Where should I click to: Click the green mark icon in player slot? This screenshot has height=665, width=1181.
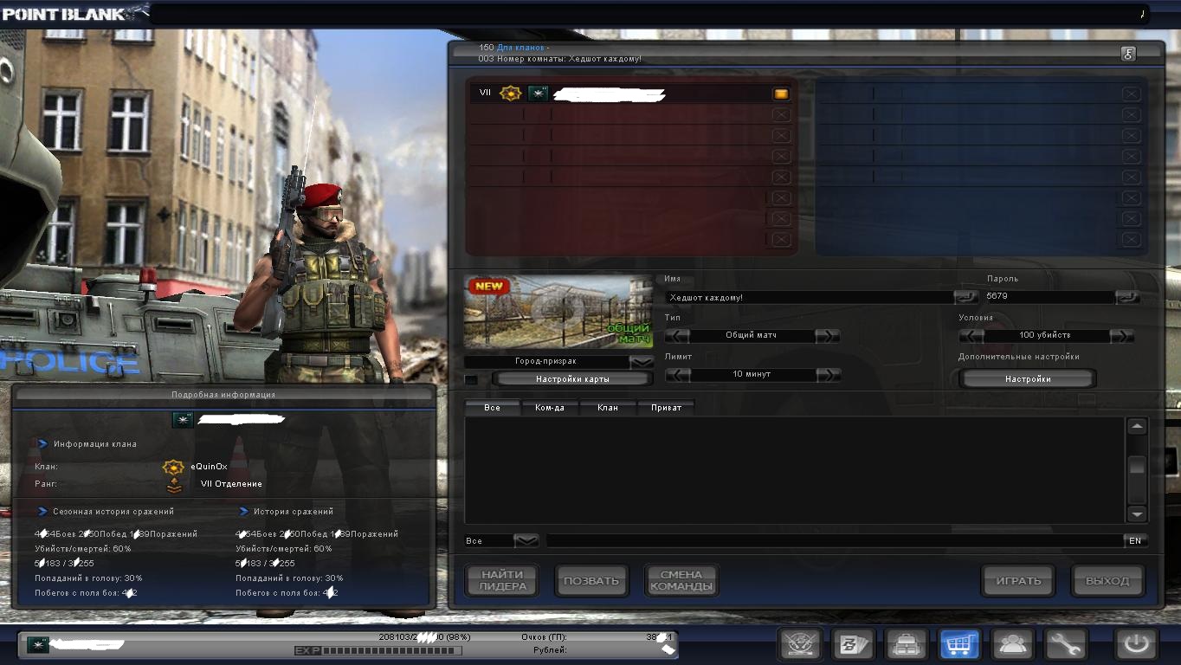coord(538,93)
